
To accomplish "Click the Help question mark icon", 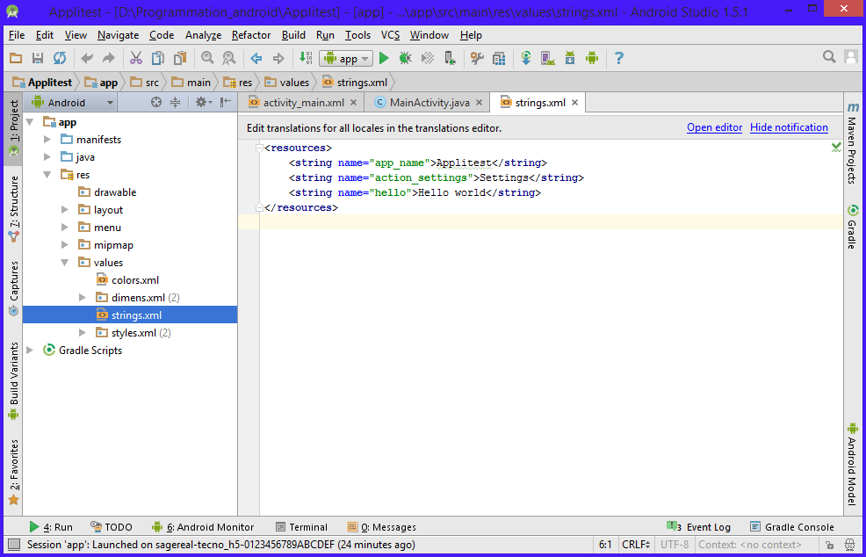I will [x=619, y=58].
